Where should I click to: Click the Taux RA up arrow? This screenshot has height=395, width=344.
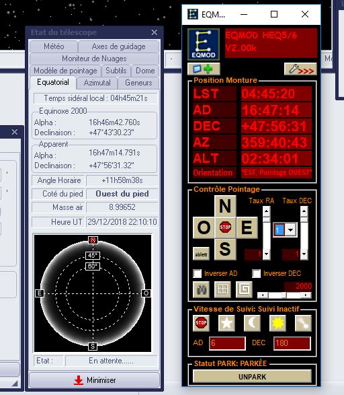[266, 211]
